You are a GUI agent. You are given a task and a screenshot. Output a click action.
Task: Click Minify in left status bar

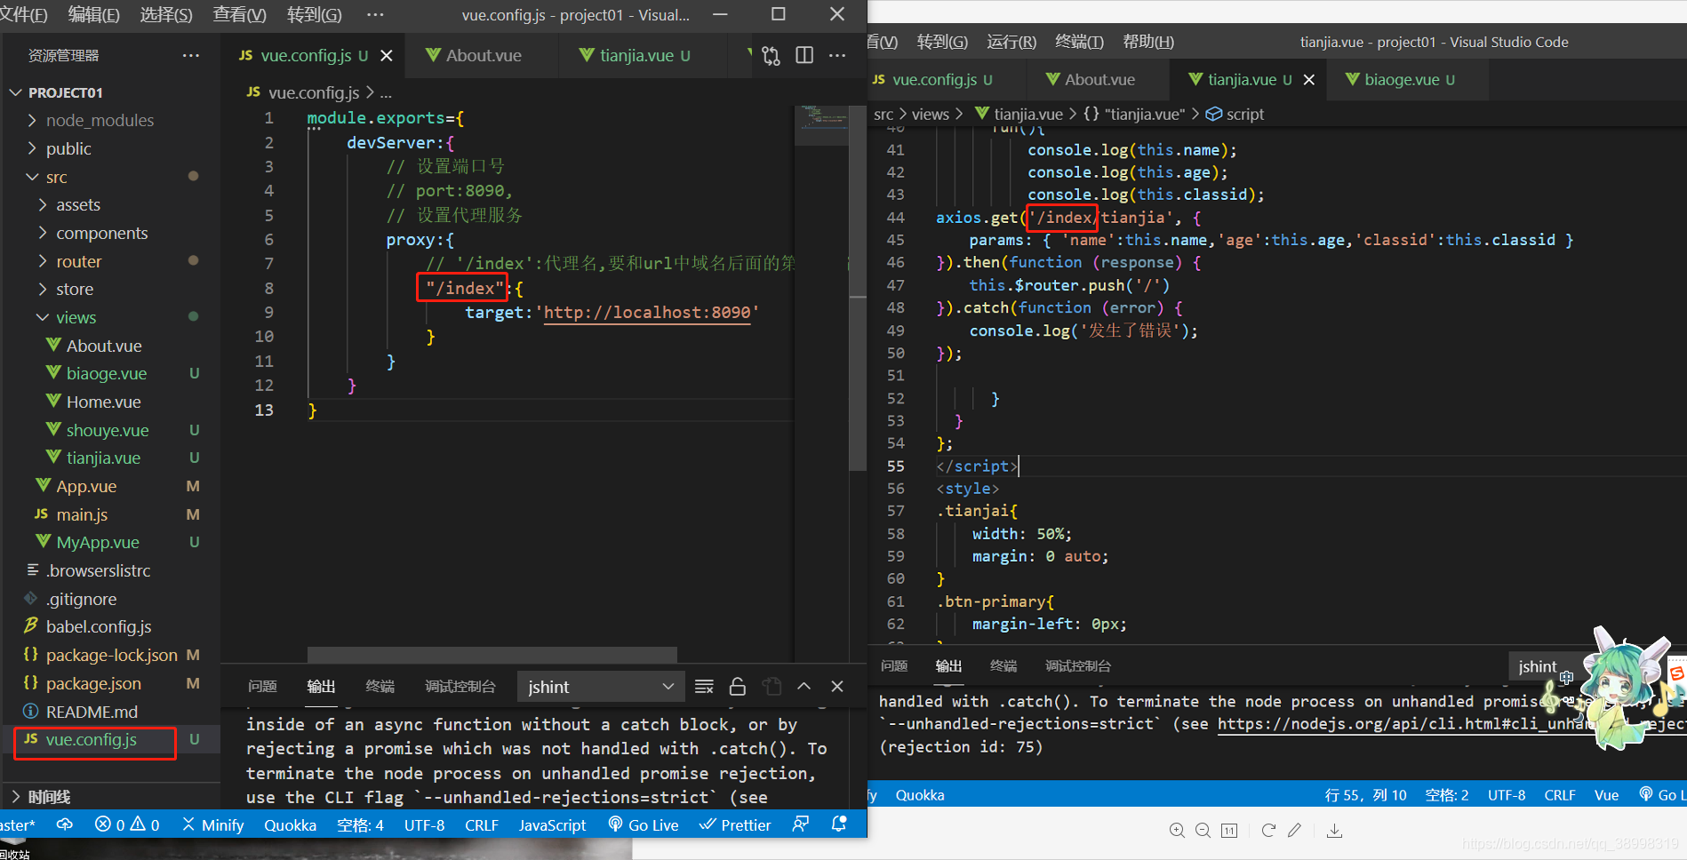pyautogui.click(x=213, y=824)
